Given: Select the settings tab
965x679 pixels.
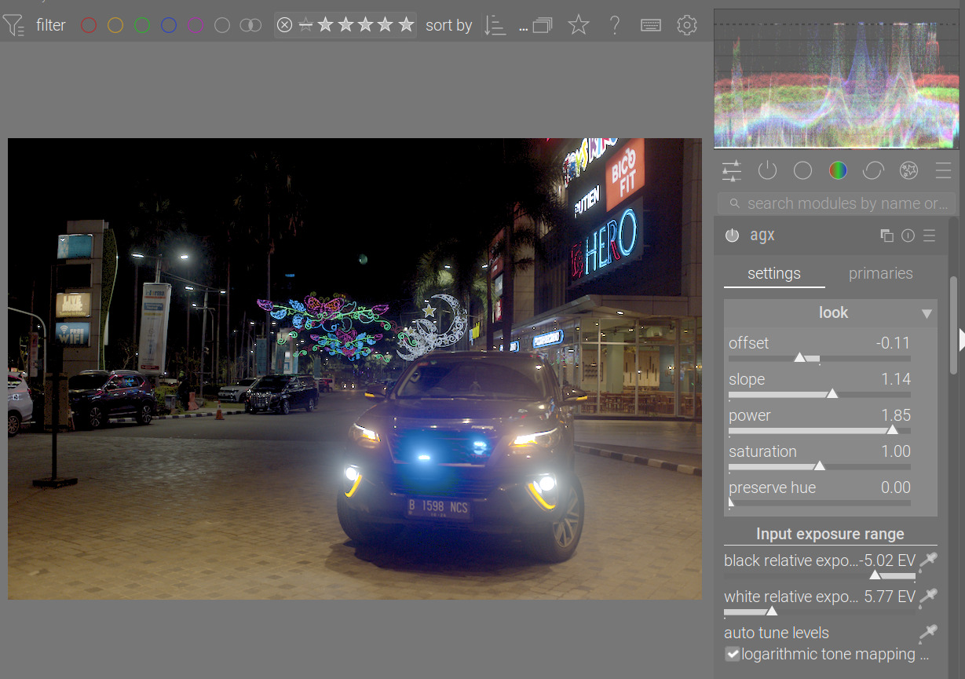Looking at the screenshot, I should click(x=773, y=273).
